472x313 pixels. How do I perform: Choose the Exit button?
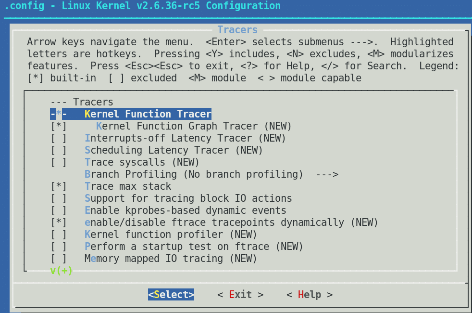(240, 295)
